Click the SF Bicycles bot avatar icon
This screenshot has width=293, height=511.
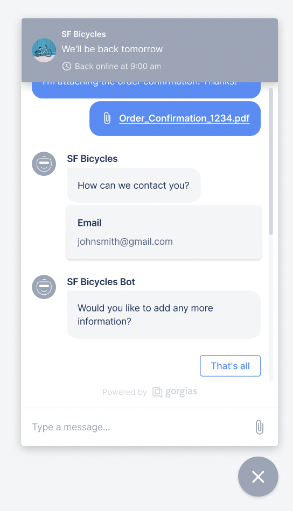[44, 287]
